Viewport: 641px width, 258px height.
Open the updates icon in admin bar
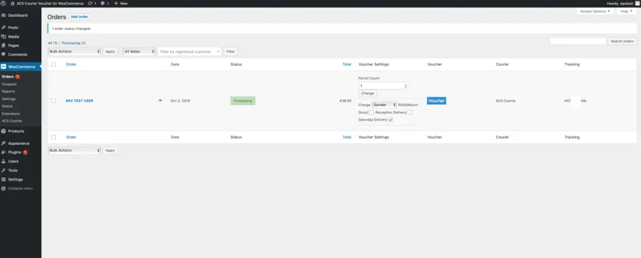(x=90, y=3)
